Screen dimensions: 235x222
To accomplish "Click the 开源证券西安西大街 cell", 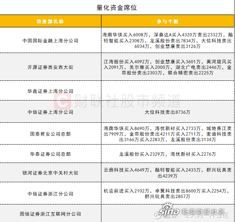I will tap(51, 67).
